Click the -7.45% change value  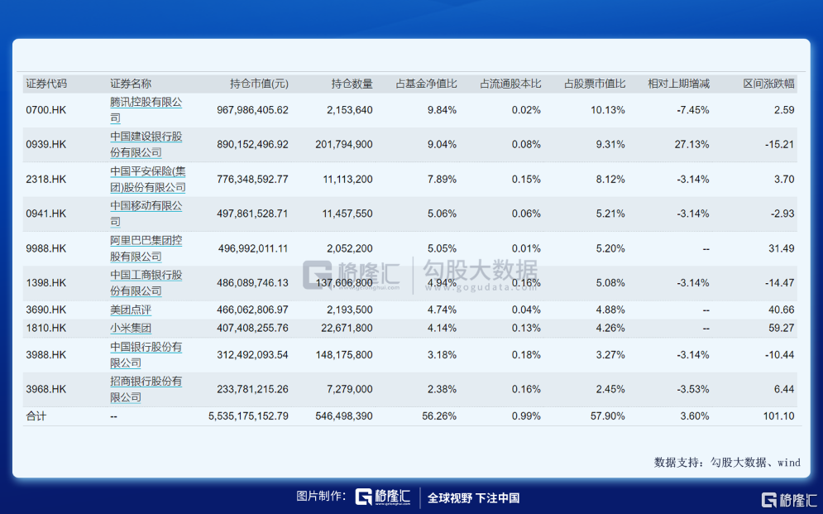[693, 110]
